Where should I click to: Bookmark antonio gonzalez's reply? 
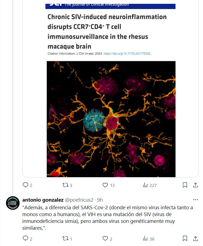(185, 239)
